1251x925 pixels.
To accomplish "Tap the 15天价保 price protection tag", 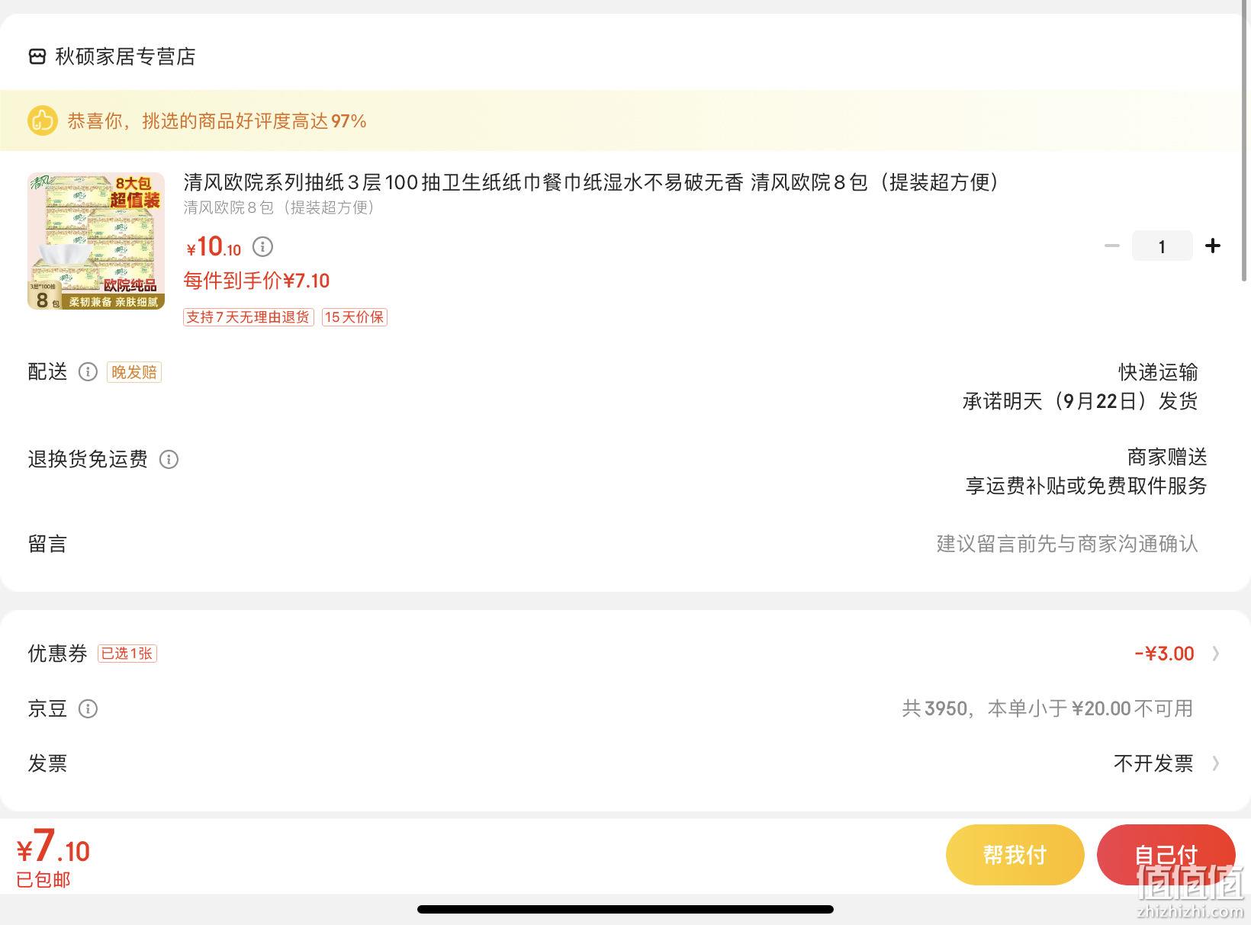I will coord(354,317).
